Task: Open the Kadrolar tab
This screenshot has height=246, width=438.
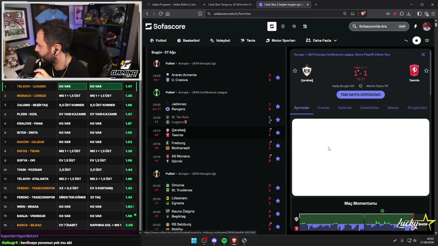Action: [345, 108]
